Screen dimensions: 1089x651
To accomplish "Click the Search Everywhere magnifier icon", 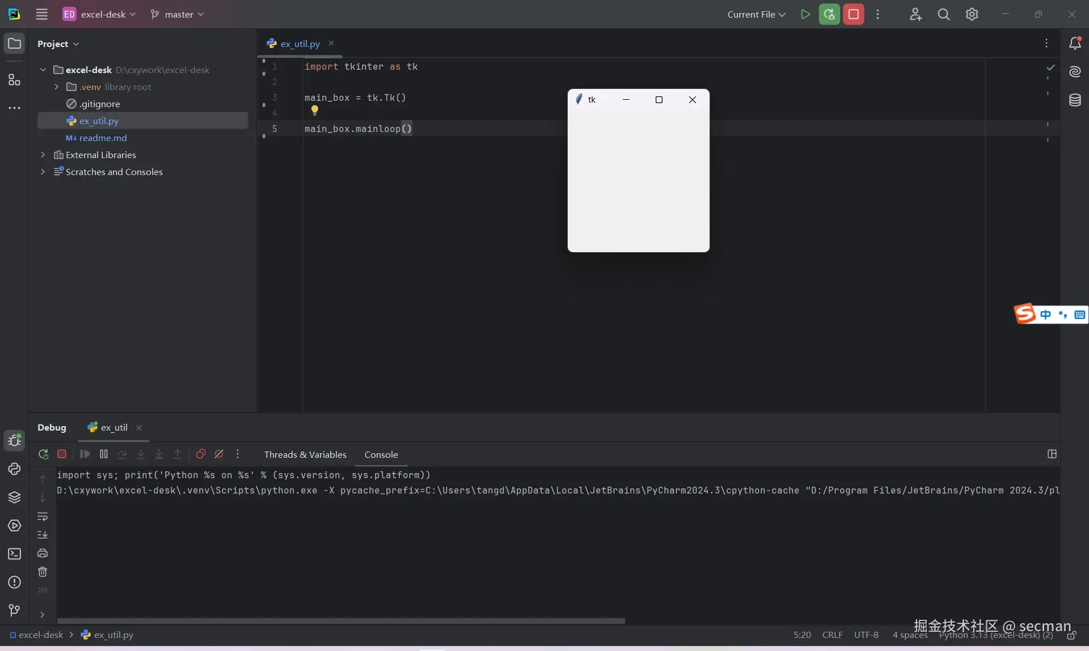I will [943, 14].
